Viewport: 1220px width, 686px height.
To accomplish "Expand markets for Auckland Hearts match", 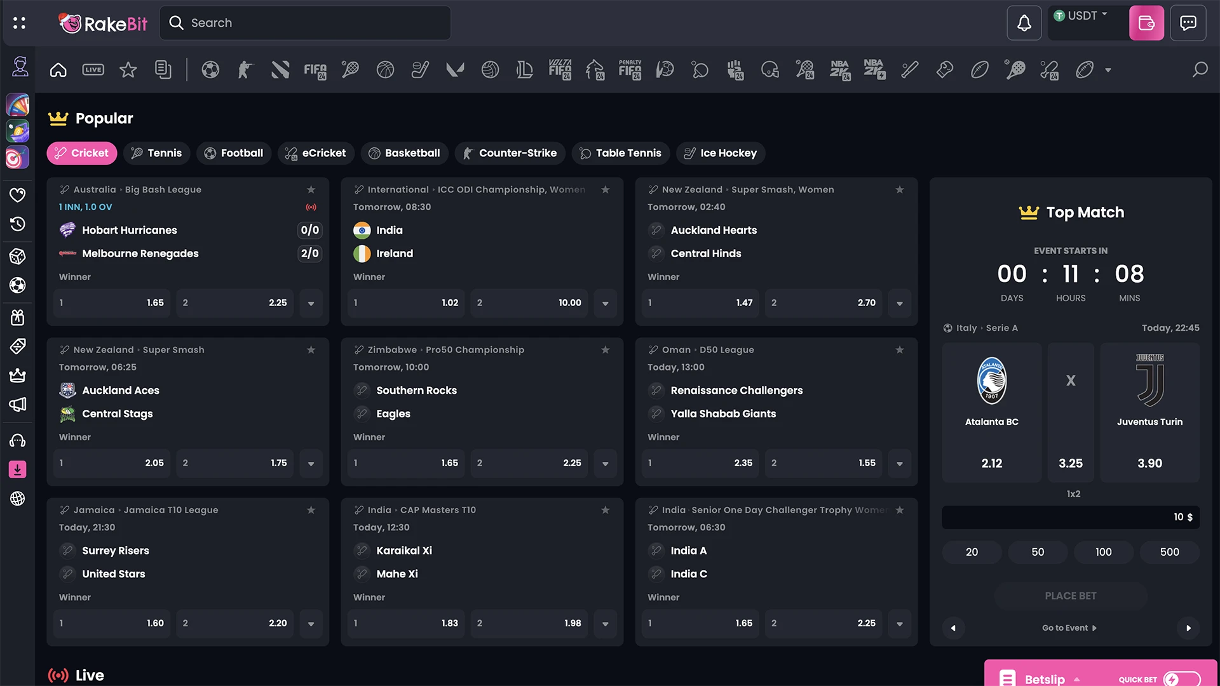I will point(899,303).
